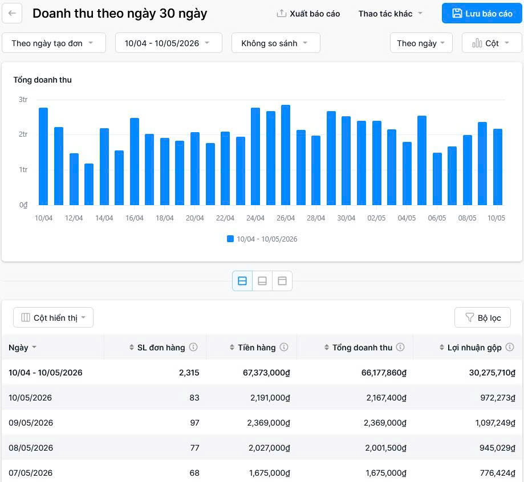Sort by Lợi nhuận gộp arrows icon
Viewport: 524px width, 482px height.
(442, 348)
